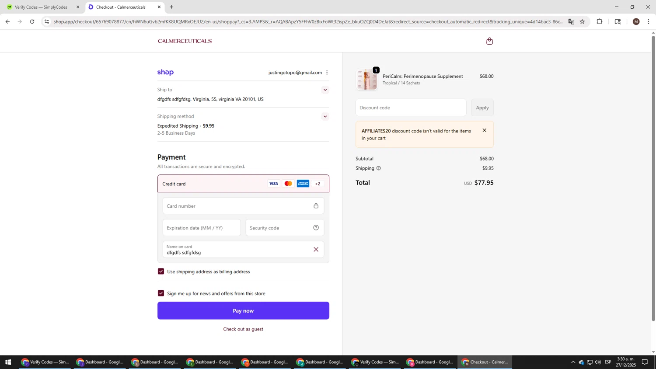
Task: Open the notification center icon
Action: 645,362
